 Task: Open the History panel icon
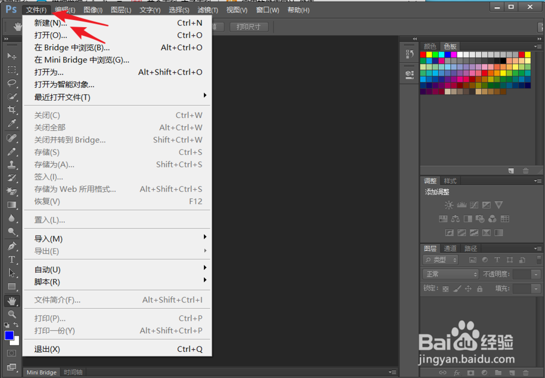tap(409, 54)
